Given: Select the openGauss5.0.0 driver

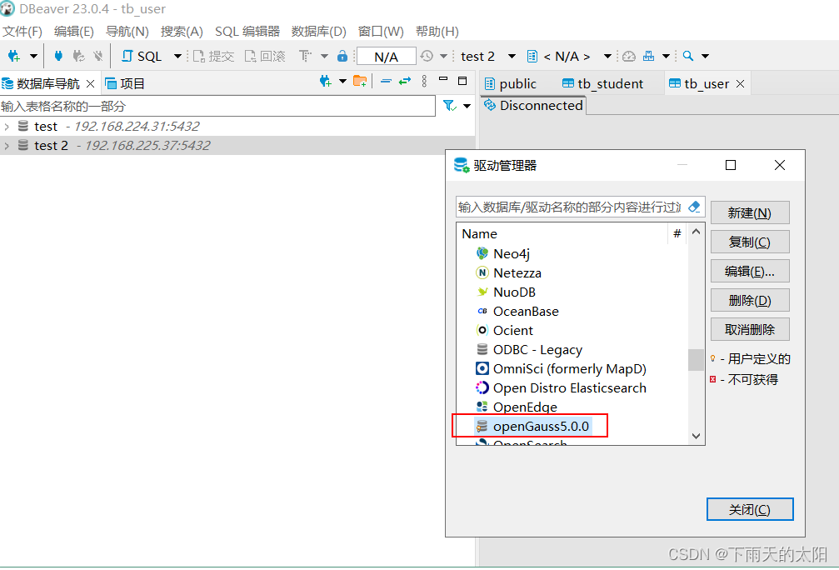Looking at the screenshot, I should 532,426.
